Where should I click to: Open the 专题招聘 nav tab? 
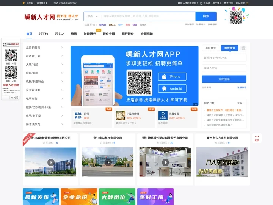(147, 34)
